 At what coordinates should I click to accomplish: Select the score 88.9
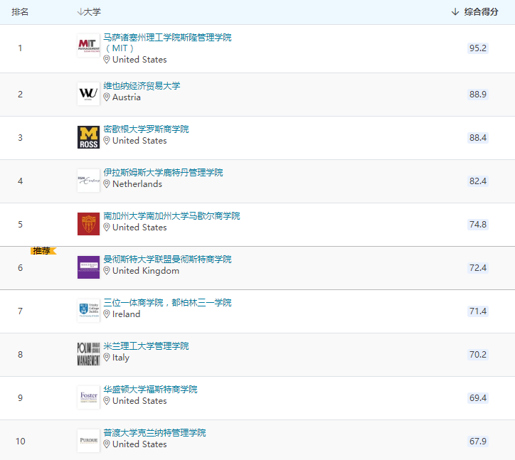[x=478, y=95]
